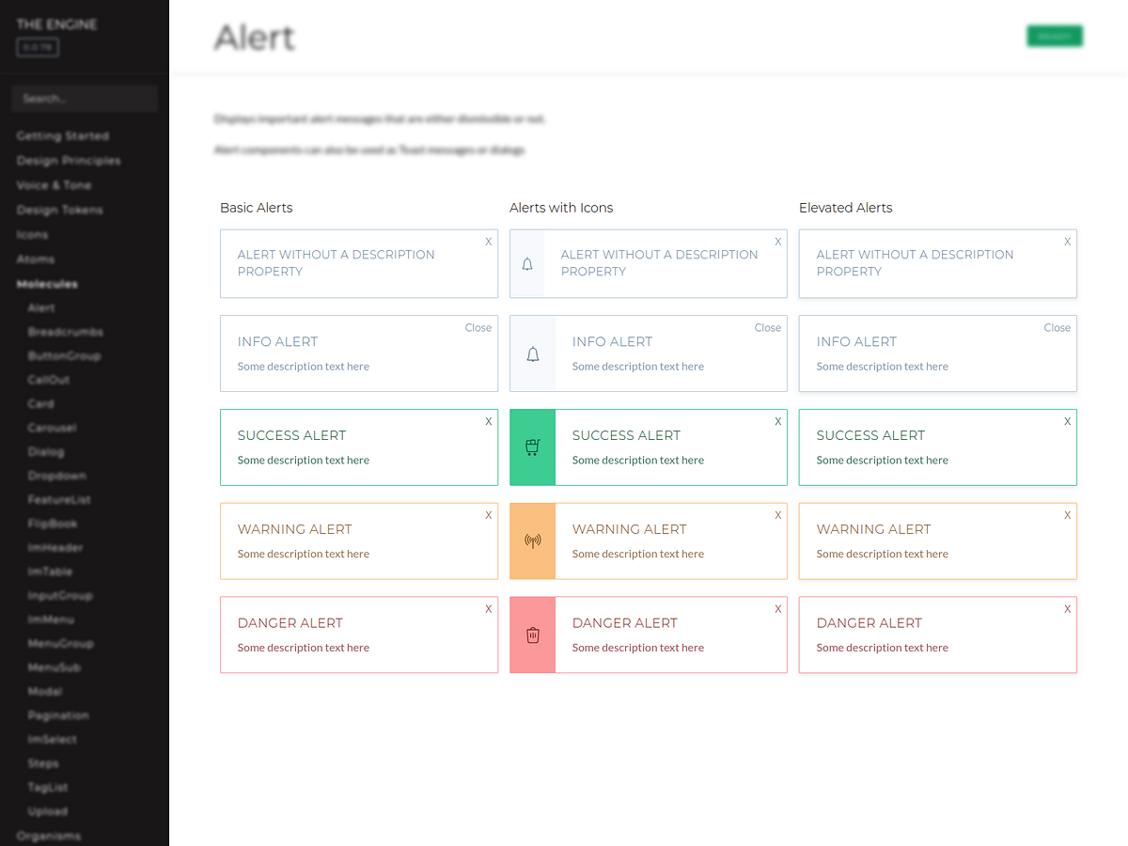Click the sidebar Search field
This screenshot has height=846, width=1128.
point(84,99)
